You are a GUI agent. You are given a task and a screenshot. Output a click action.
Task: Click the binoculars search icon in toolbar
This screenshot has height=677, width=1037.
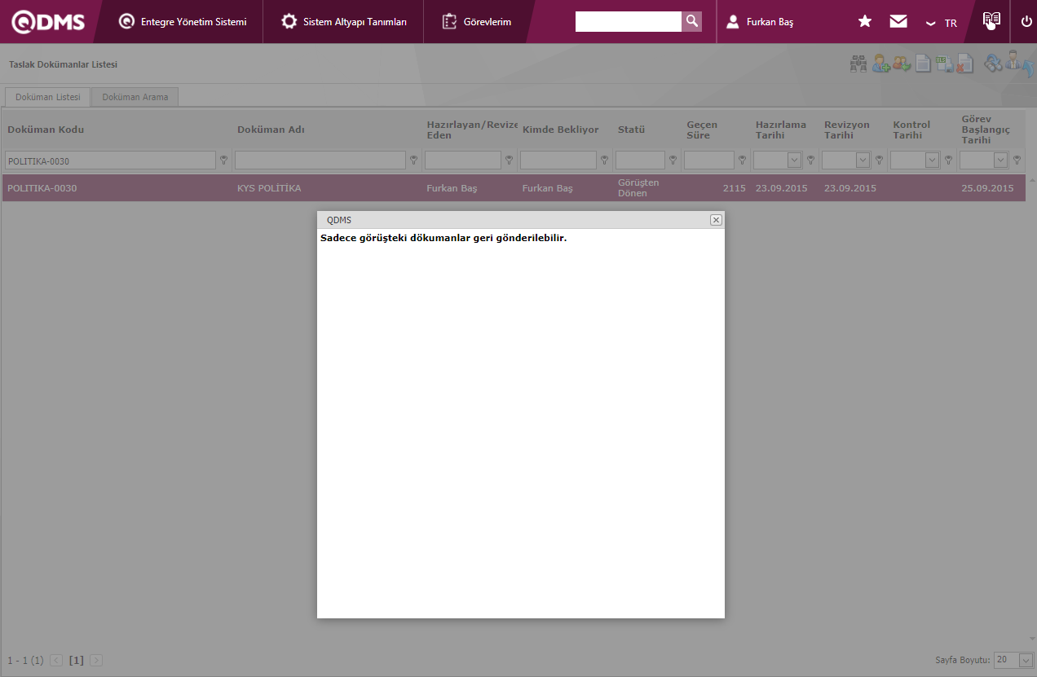tap(858, 64)
